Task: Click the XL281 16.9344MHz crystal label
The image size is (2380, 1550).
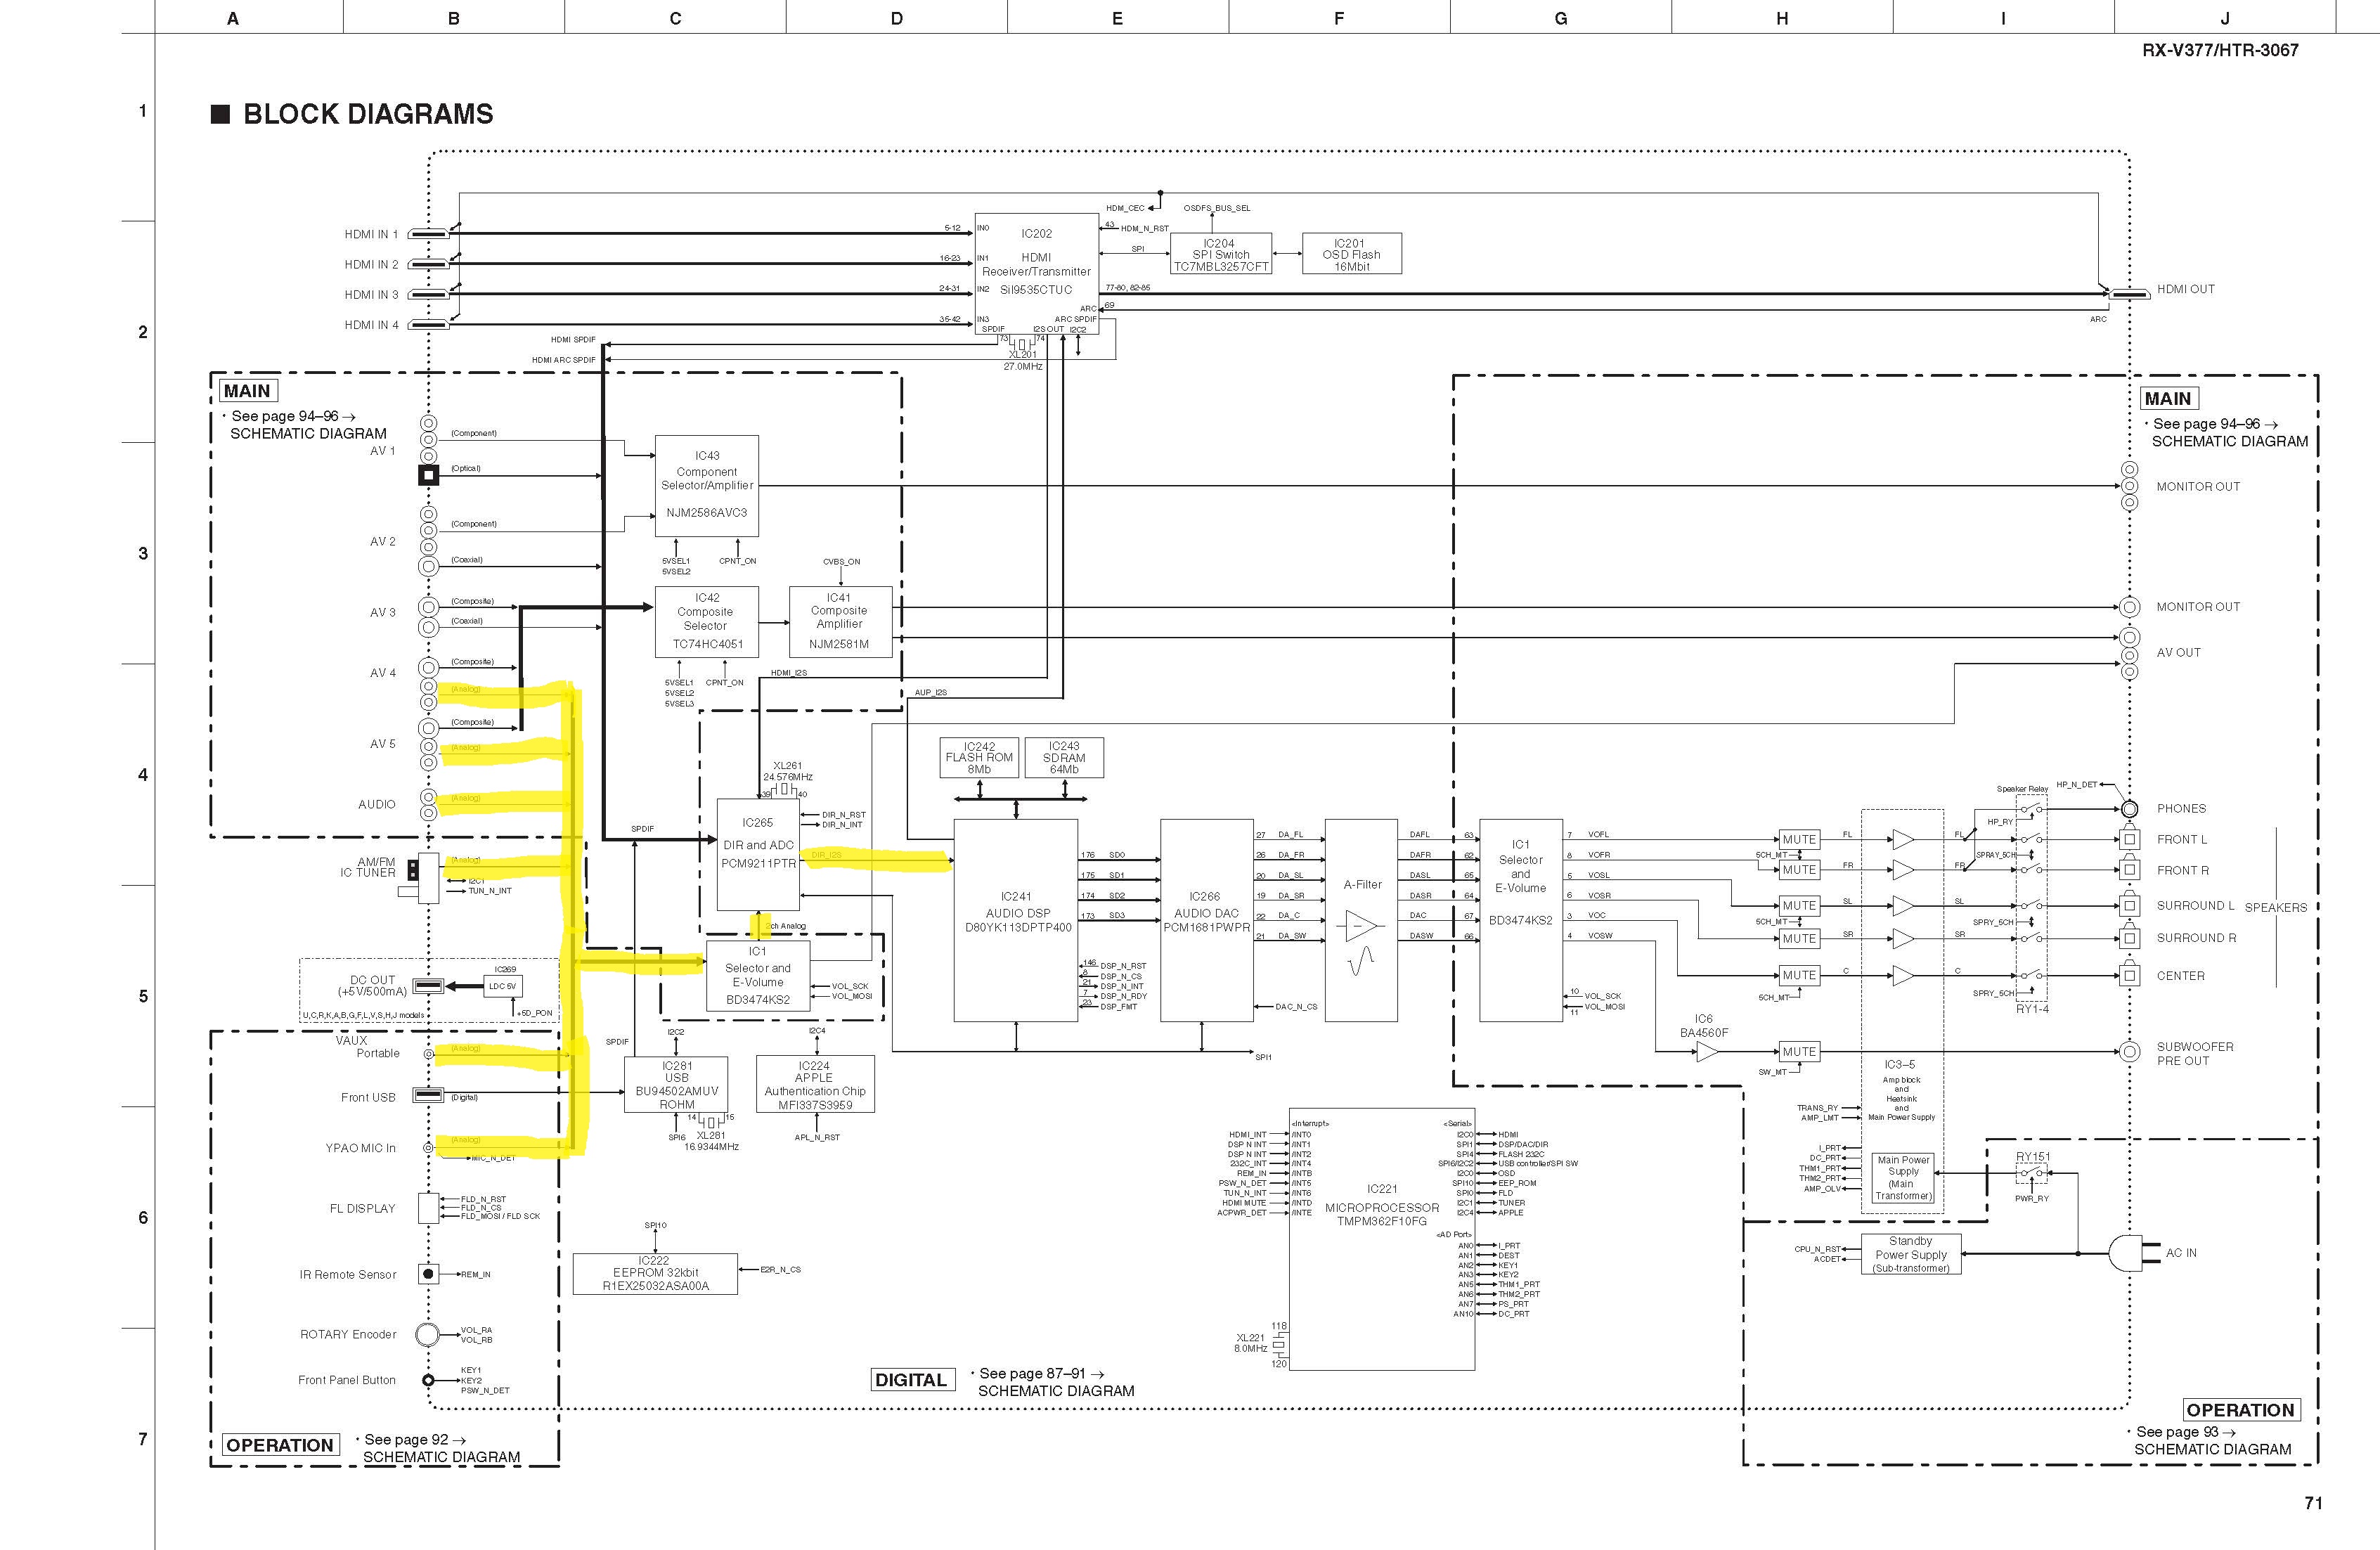Action: (711, 1141)
